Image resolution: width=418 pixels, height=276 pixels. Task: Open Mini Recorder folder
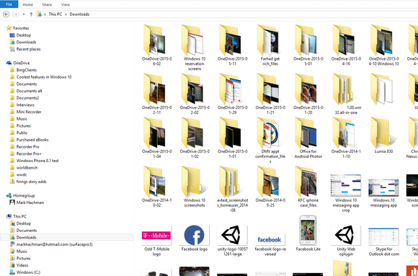29,112
